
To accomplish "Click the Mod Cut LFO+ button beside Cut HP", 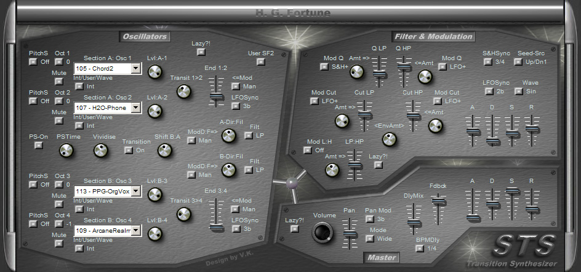I will 438,101.
